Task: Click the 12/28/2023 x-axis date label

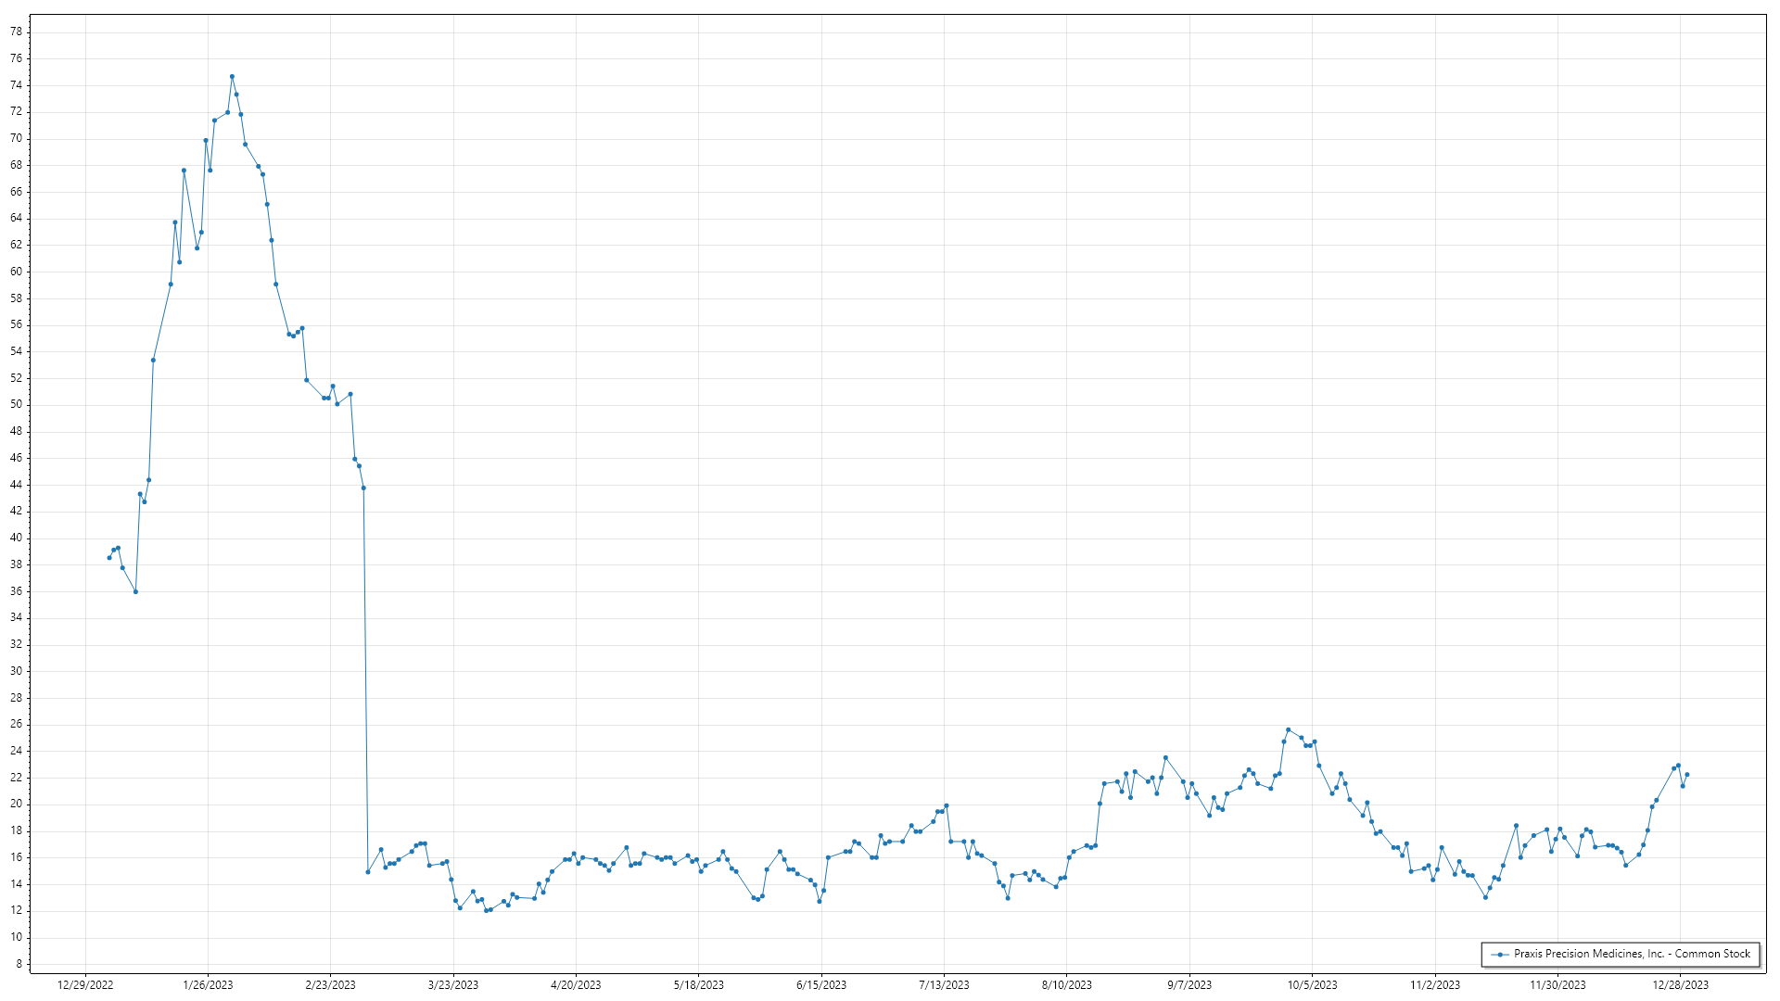Action: click(x=1680, y=984)
